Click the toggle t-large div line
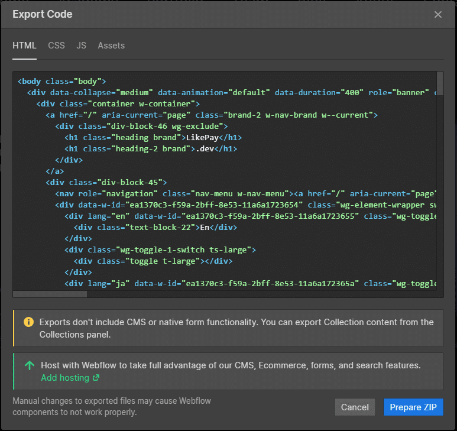Screen dimensions: 457x431 tap(153, 261)
